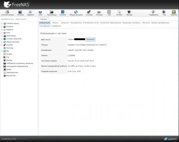Switch to the Информация sub-tab

point(45,23)
